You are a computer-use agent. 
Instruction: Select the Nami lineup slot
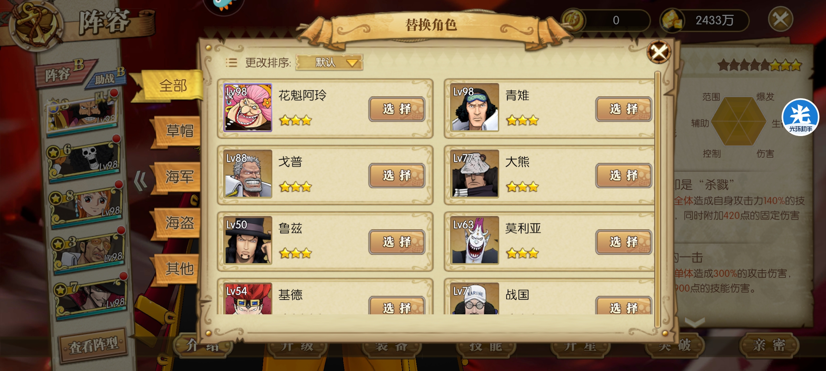coord(87,206)
